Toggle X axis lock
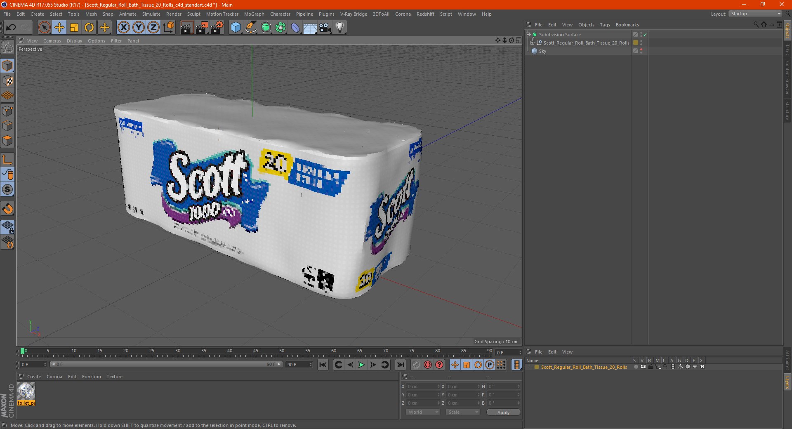This screenshot has height=429, width=792. click(123, 28)
